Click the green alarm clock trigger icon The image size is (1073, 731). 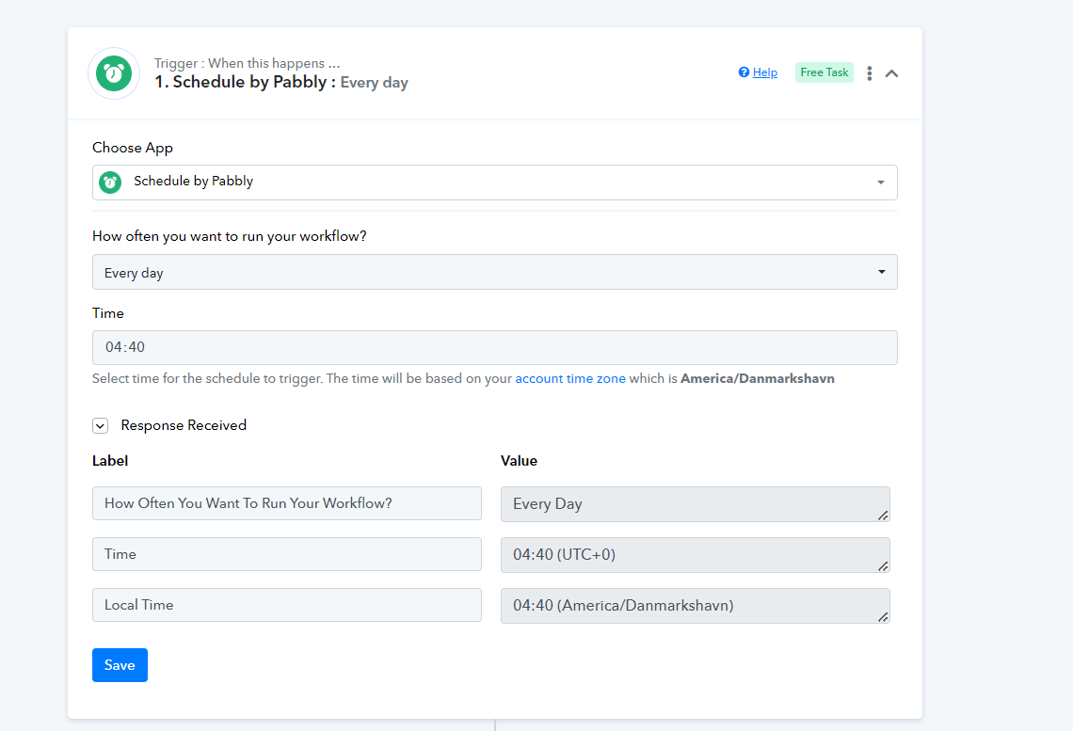tap(114, 73)
